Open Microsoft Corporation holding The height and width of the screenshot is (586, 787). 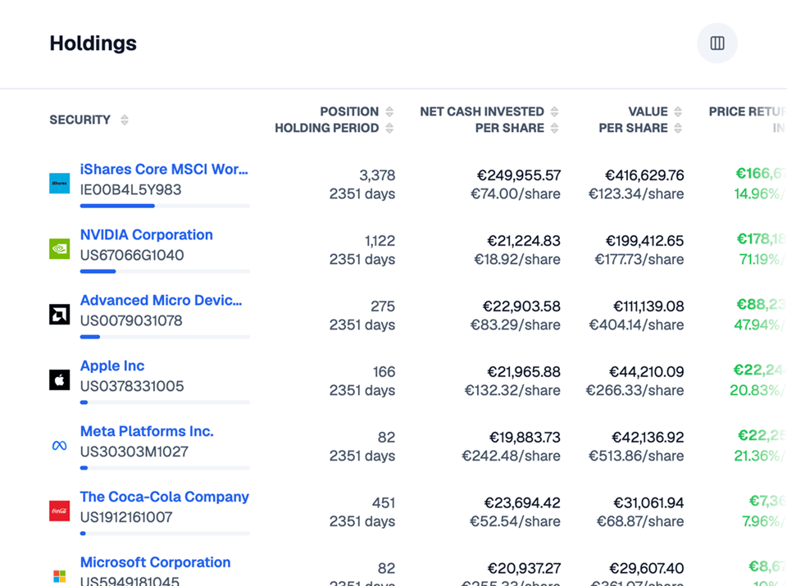156,562
